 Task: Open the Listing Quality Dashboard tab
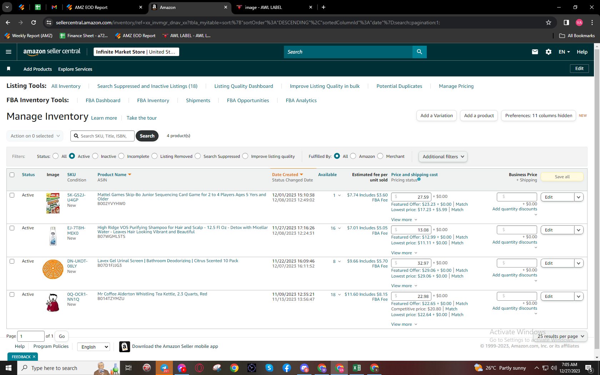[244, 86]
